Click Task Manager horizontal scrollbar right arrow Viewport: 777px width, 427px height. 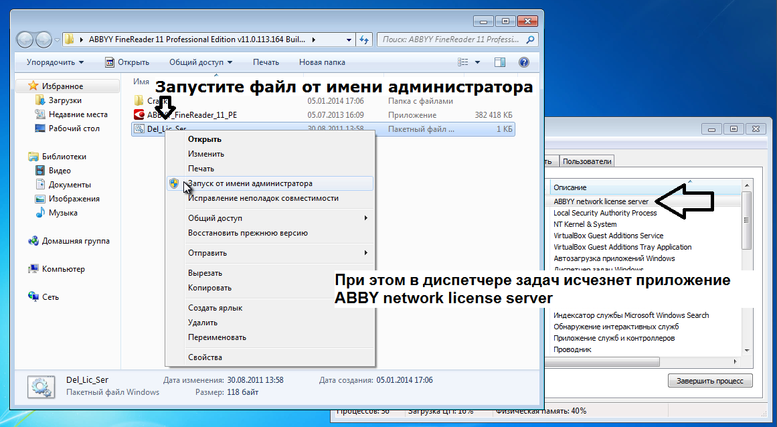(x=737, y=362)
